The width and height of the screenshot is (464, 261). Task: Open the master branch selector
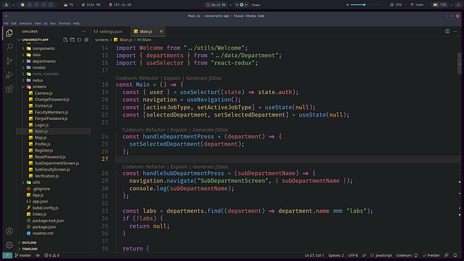(23, 255)
